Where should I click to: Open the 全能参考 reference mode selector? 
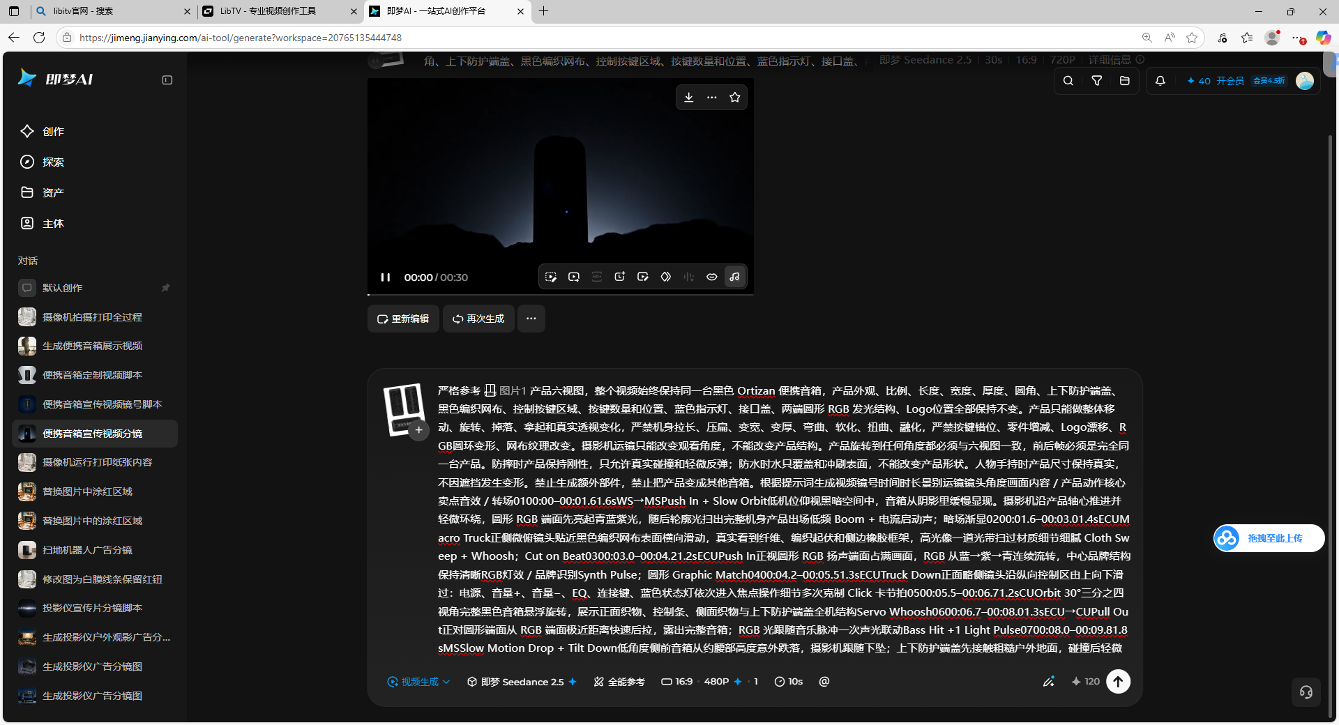tap(619, 682)
